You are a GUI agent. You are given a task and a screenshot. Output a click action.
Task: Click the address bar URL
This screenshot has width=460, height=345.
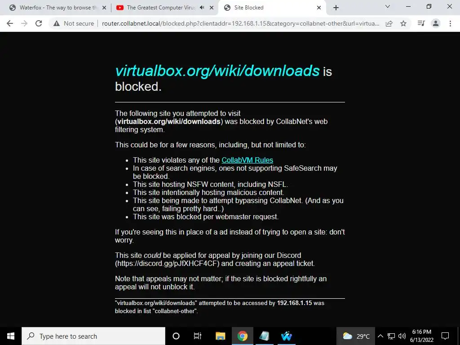[x=240, y=23]
